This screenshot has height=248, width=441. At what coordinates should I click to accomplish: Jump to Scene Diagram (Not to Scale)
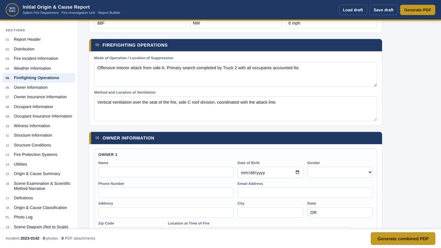tap(39, 226)
